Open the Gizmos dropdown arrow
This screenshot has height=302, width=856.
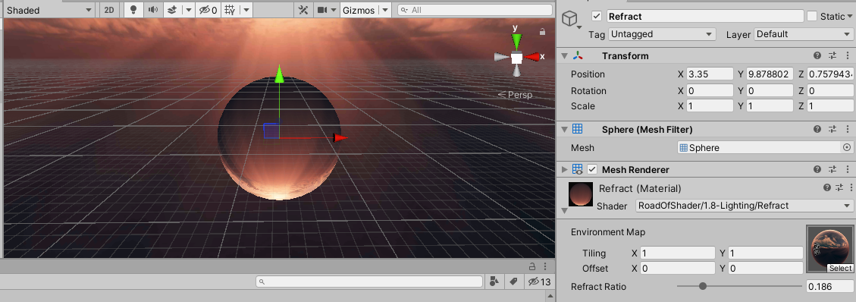click(x=385, y=10)
